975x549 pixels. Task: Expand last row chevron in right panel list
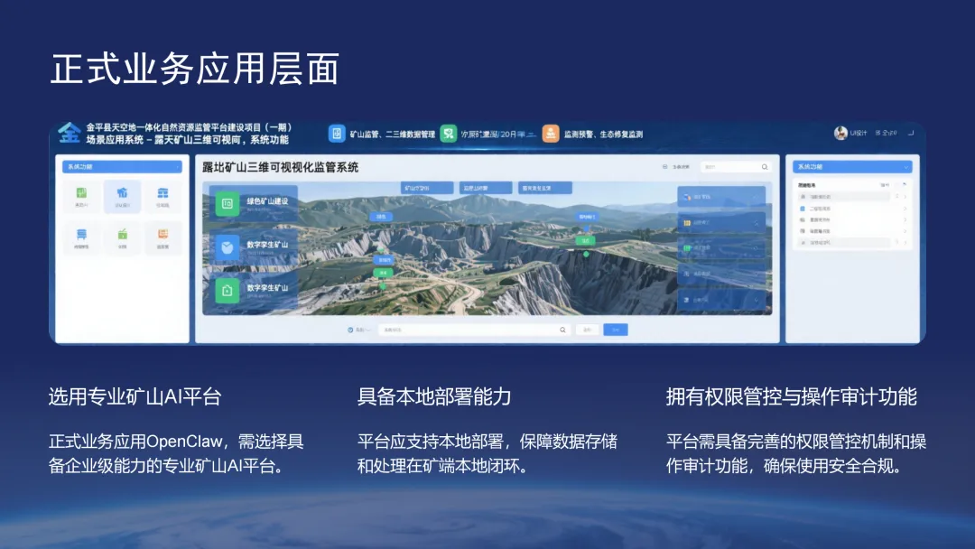point(905,243)
